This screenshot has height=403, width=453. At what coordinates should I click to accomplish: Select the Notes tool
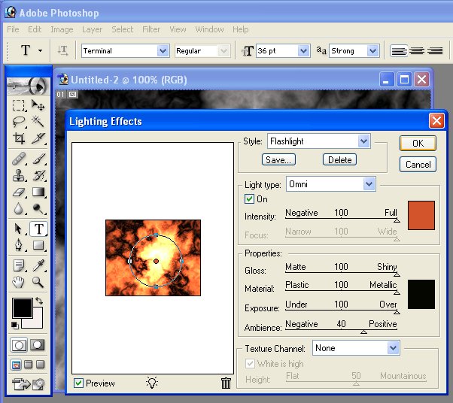pyautogui.click(x=19, y=265)
